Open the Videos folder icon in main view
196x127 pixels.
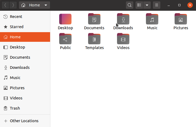pos(123,39)
